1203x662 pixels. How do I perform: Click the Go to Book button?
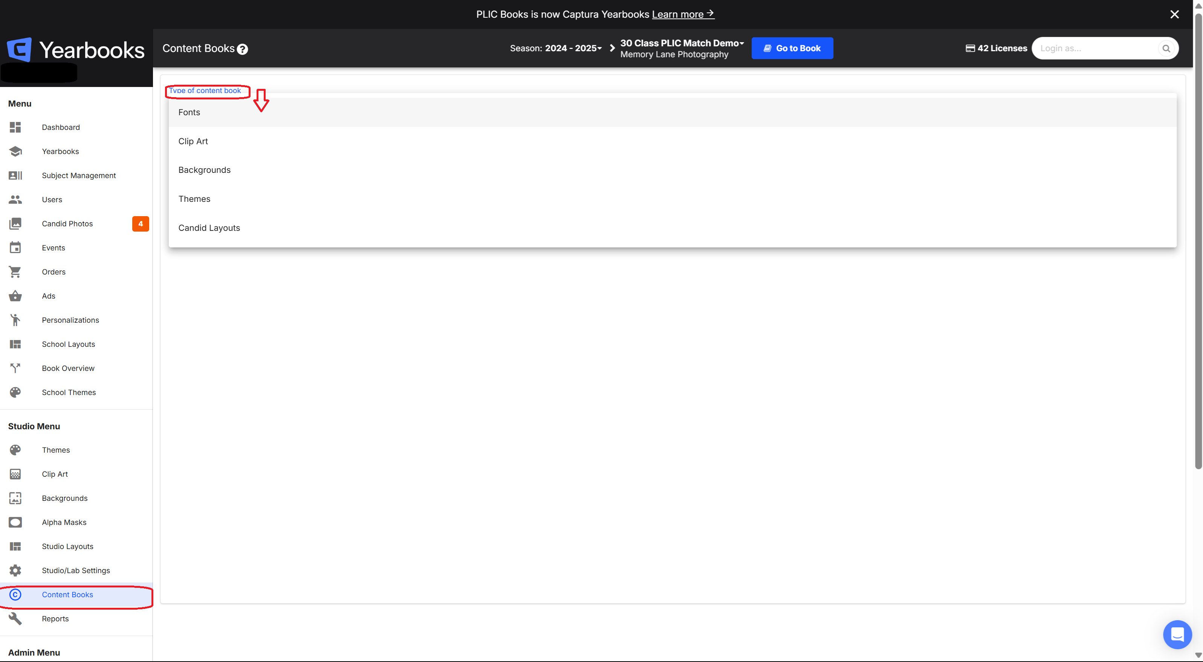[792, 48]
